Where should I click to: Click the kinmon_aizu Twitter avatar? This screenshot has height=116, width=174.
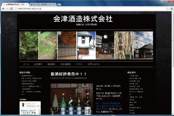23,105
